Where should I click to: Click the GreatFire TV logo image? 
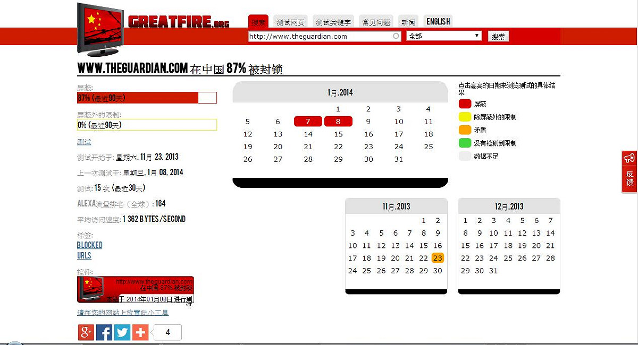tap(100, 30)
